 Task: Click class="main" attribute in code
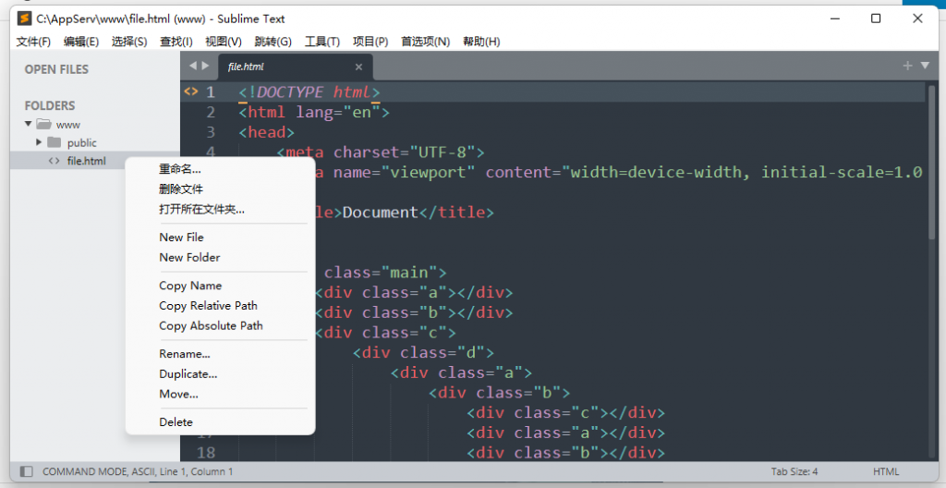[380, 273]
